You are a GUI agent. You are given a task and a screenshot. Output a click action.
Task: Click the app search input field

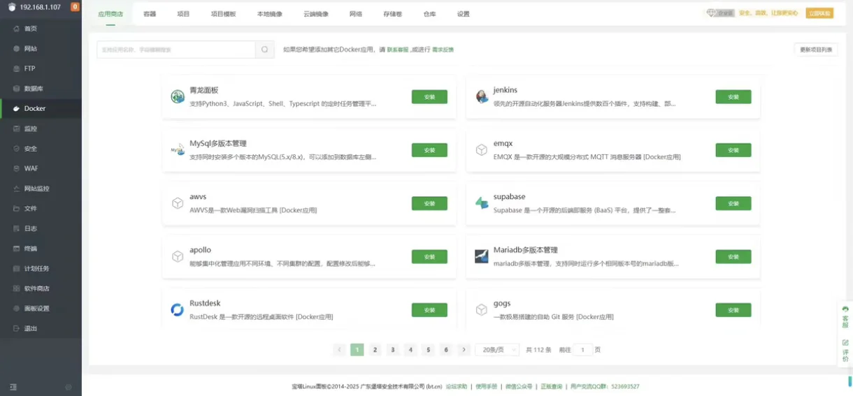pyautogui.click(x=176, y=50)
